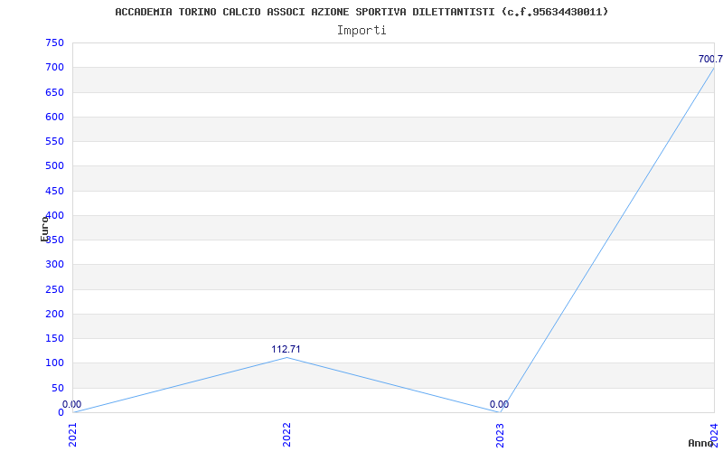The image size is (723, 452).
Task: Click the 250 y-axis value
Action: 54,289
